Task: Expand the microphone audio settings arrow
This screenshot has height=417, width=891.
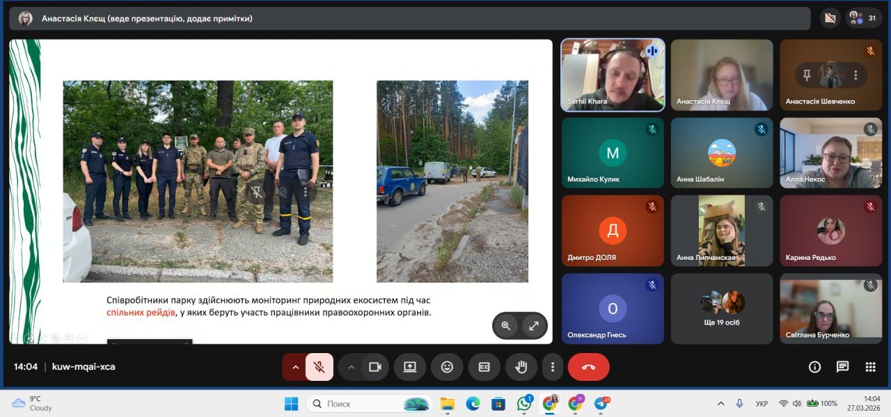Action: [x=294, y=367]
